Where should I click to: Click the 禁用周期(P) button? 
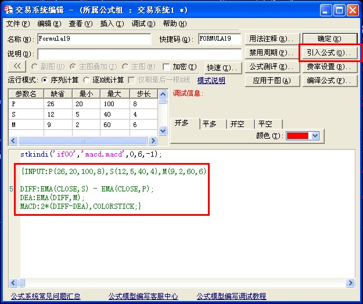[x=272, y=53]
